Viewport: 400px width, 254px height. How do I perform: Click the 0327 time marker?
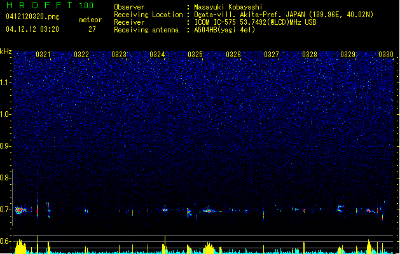272,54
